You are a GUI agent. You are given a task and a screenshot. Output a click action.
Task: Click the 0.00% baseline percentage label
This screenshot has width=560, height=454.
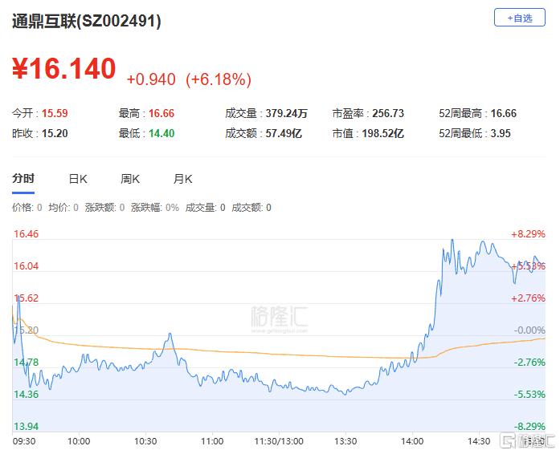tap(530, 330)
